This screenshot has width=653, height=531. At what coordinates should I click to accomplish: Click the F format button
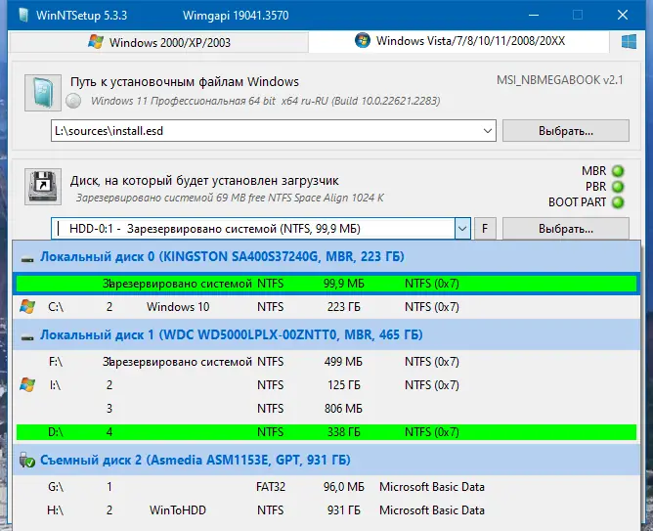(x=485, y=229)
